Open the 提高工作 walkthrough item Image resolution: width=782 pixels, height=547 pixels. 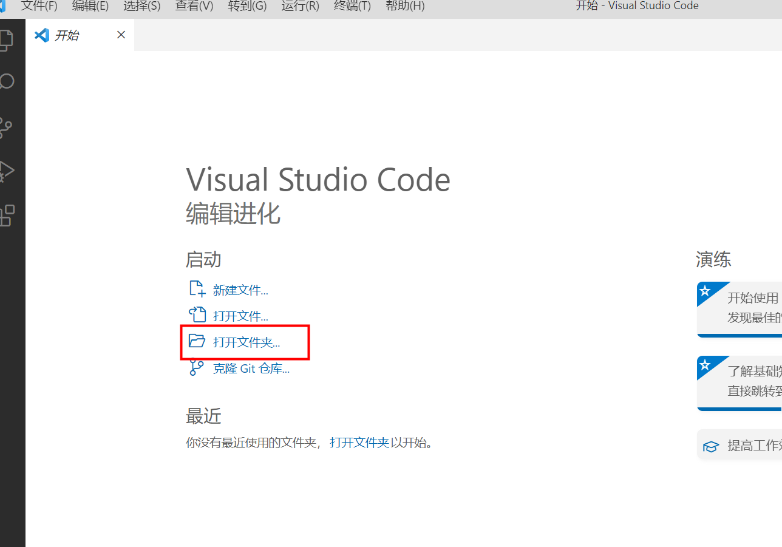pyautogui.click(x=739, y=446)
